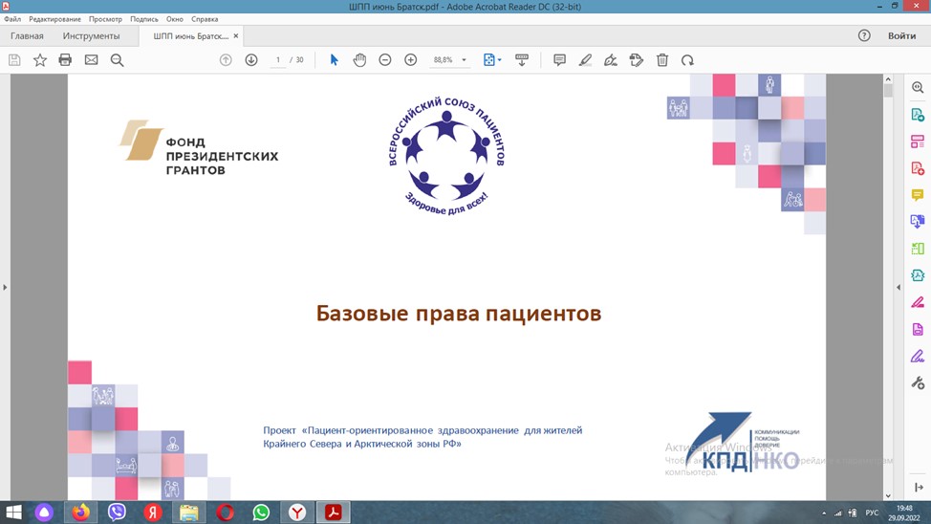Open WhatsApp from the taskbar
The width and height of the screenshot is (931, 524).
(x=261, y=513)
